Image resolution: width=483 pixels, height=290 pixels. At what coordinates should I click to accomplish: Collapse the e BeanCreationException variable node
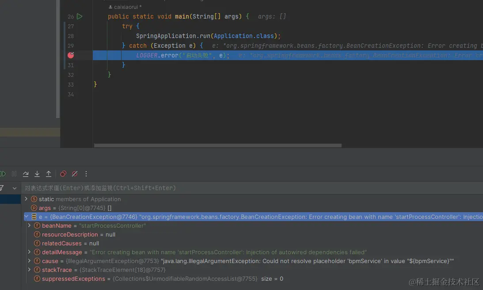click(x=27, y=217)
